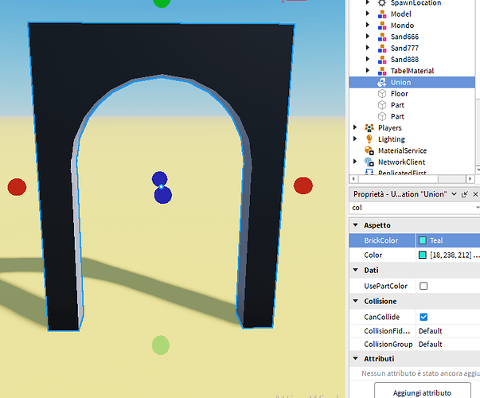The width and height of the screenshot is (480, 398).
Task: Collapse the Attributi properties section
Action: [355, 358]
